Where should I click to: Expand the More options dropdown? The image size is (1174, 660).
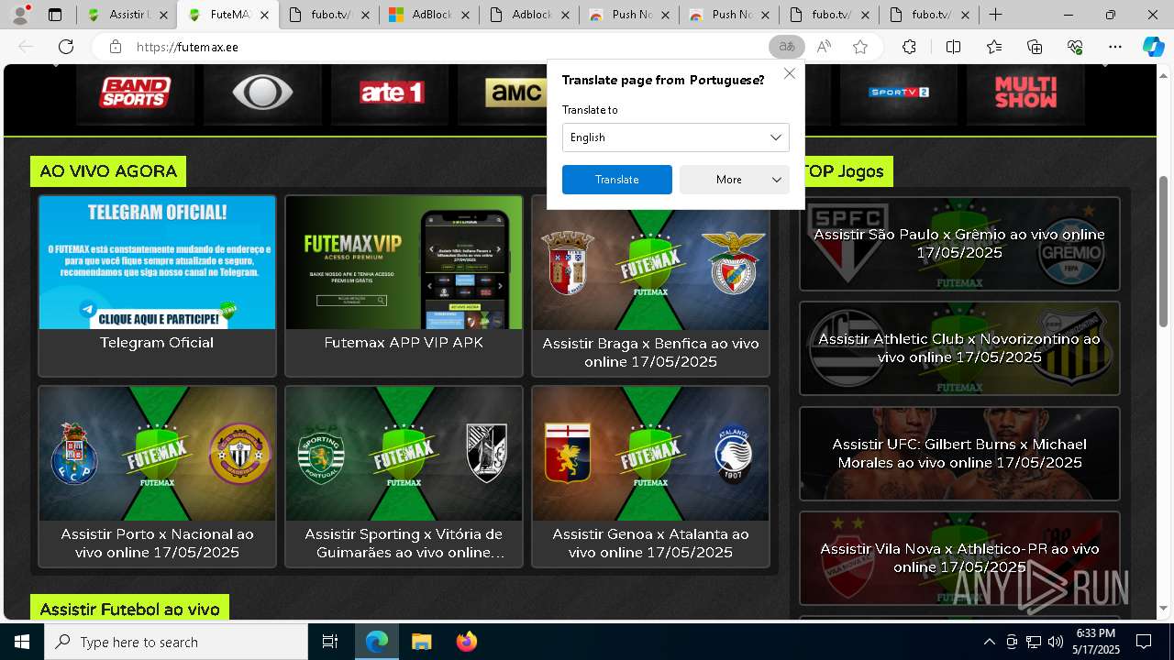(x=734, y=180)
